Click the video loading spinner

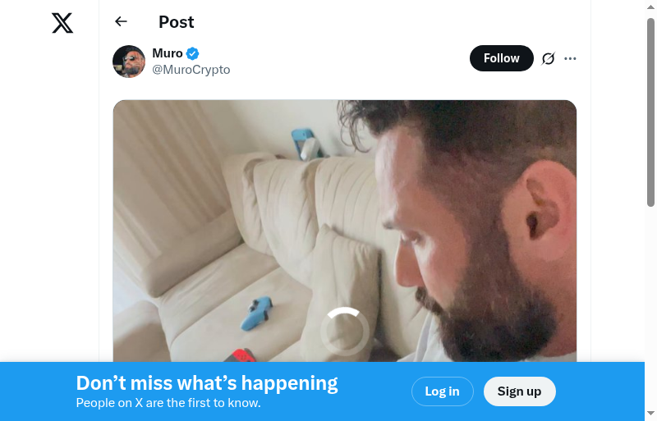(x=344, y=331)
